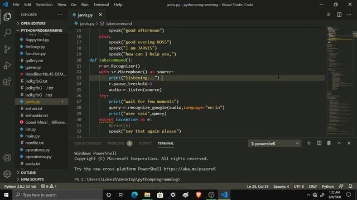Launch Microsoft Edge from taskbar
Screen dimensions: 357x200
point(134,195)
